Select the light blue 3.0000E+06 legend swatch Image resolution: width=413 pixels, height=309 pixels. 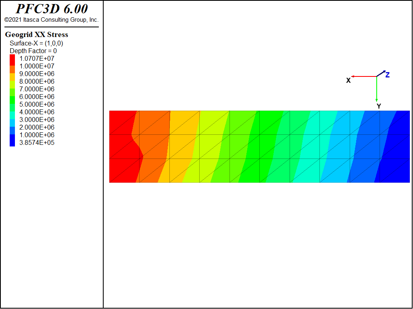(12, 123)
